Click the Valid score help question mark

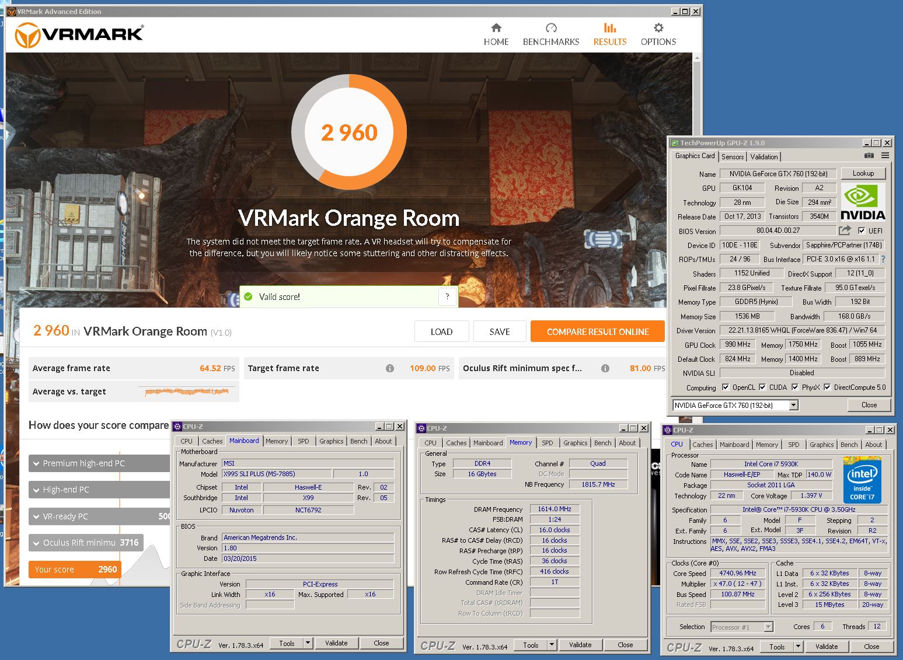(447, 296)
